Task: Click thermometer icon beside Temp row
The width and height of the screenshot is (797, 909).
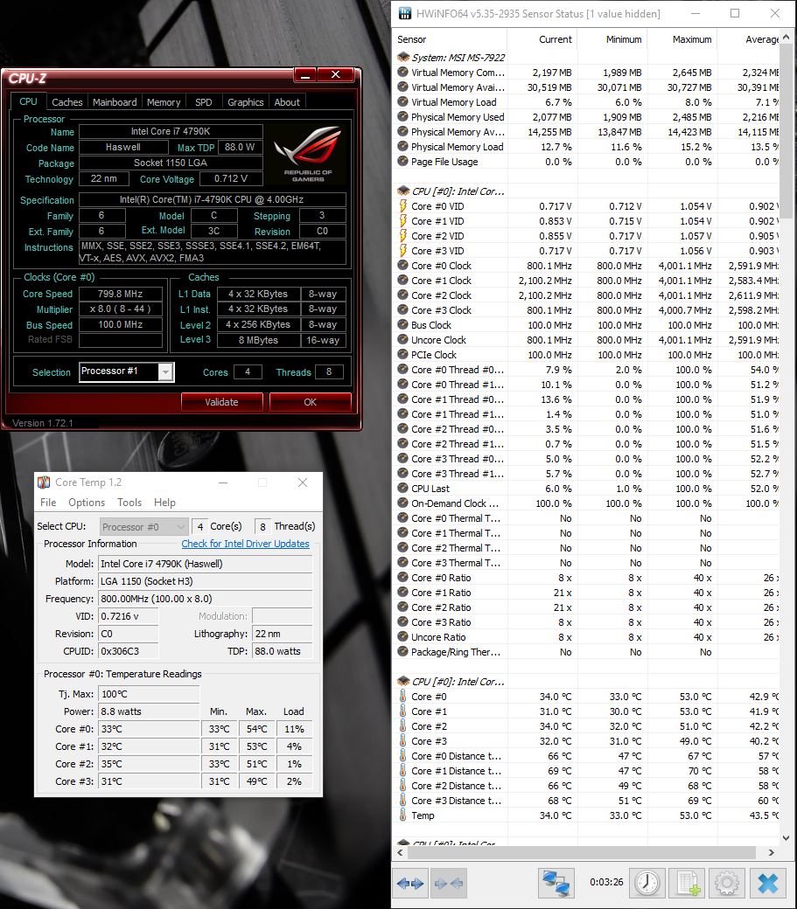Action: [x=402, y=815]
